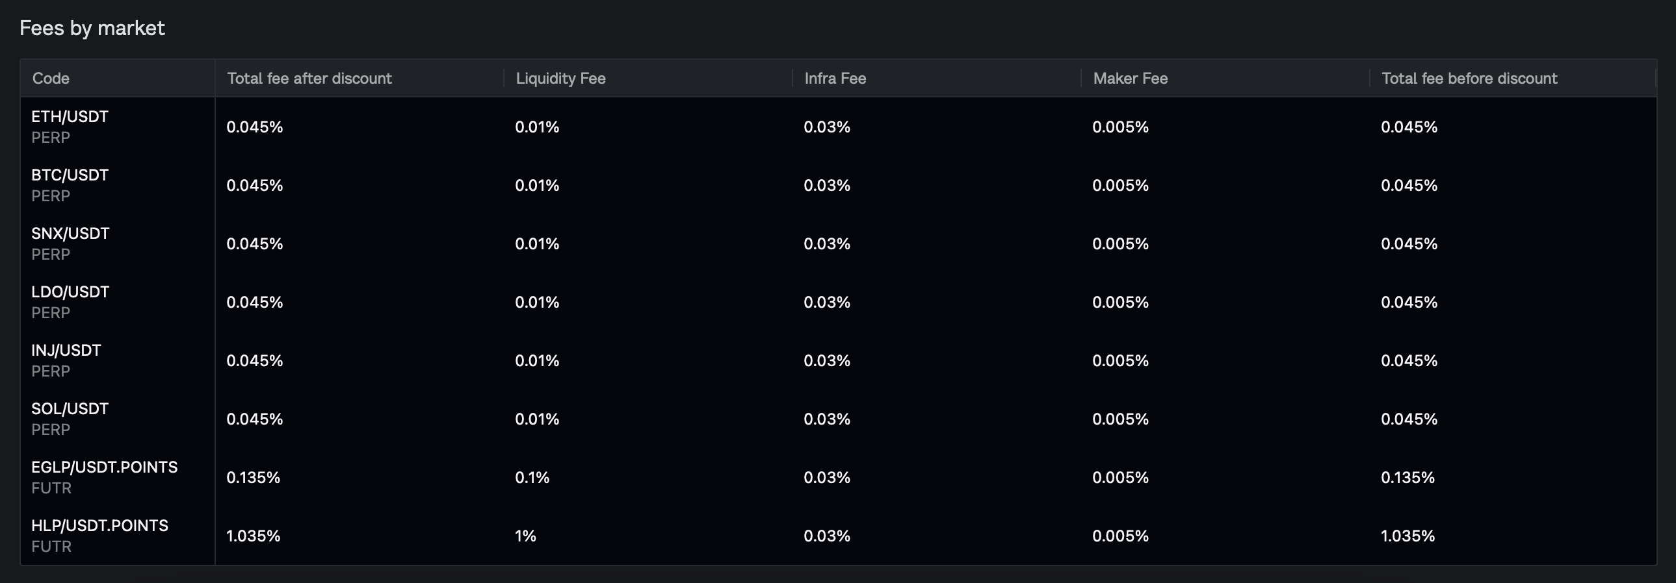The width and height of the screenshot is (1676, 583).
Task: Click SNX/USDT total fee before discount cell
Action: coord(1409,244)
